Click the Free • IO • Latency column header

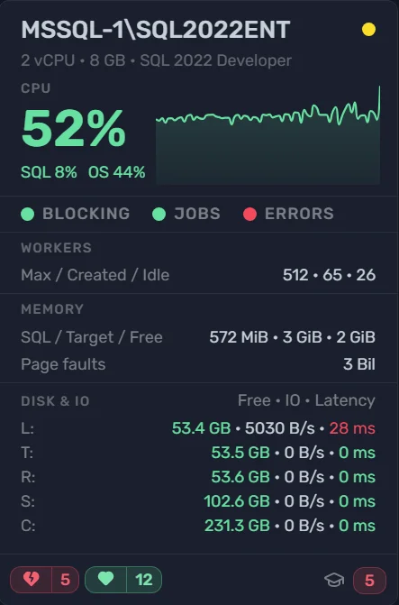coord(306,400)
